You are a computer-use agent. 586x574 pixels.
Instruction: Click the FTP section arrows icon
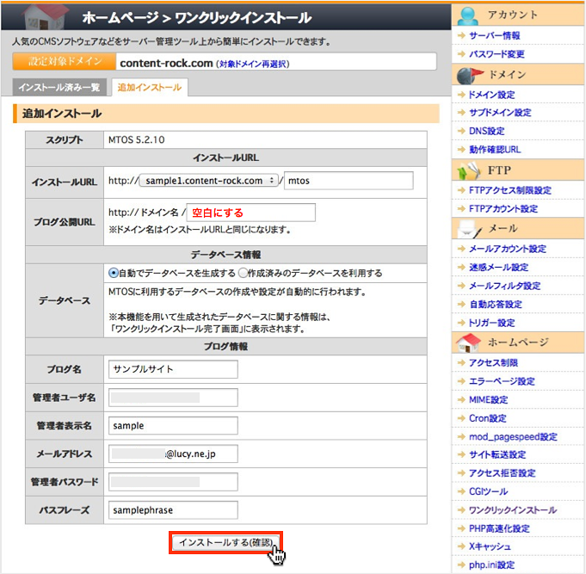point(468,170)
